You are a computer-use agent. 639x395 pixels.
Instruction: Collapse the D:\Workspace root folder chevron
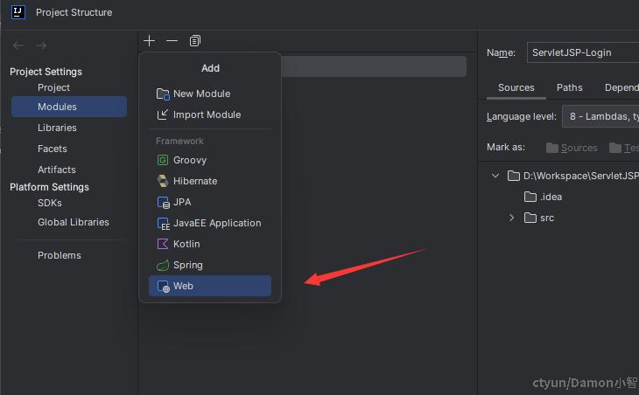(495, 176)
